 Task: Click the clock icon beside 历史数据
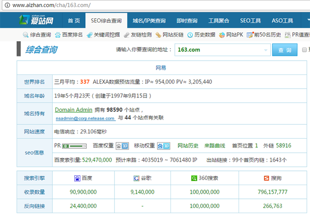coord(190,35)
